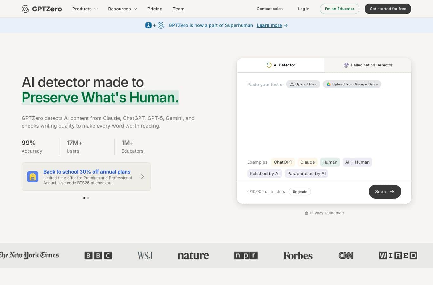Start the Scan
This screenshot has width=433, height=285.
click(385, 192)
